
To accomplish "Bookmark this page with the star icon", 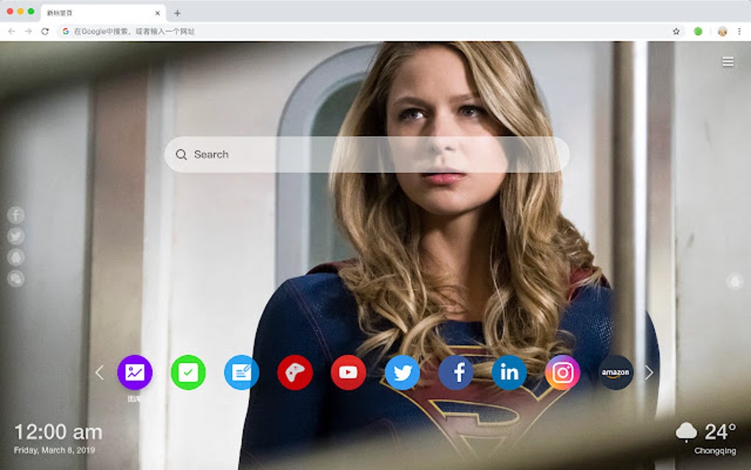I will (x=677, y=31).
